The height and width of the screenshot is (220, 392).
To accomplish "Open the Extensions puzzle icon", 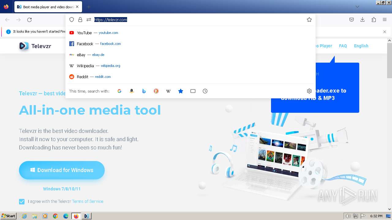I will [x=374, y=20].
